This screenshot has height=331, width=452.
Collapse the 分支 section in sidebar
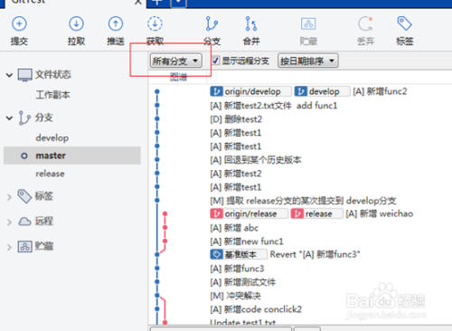point(9,118)
